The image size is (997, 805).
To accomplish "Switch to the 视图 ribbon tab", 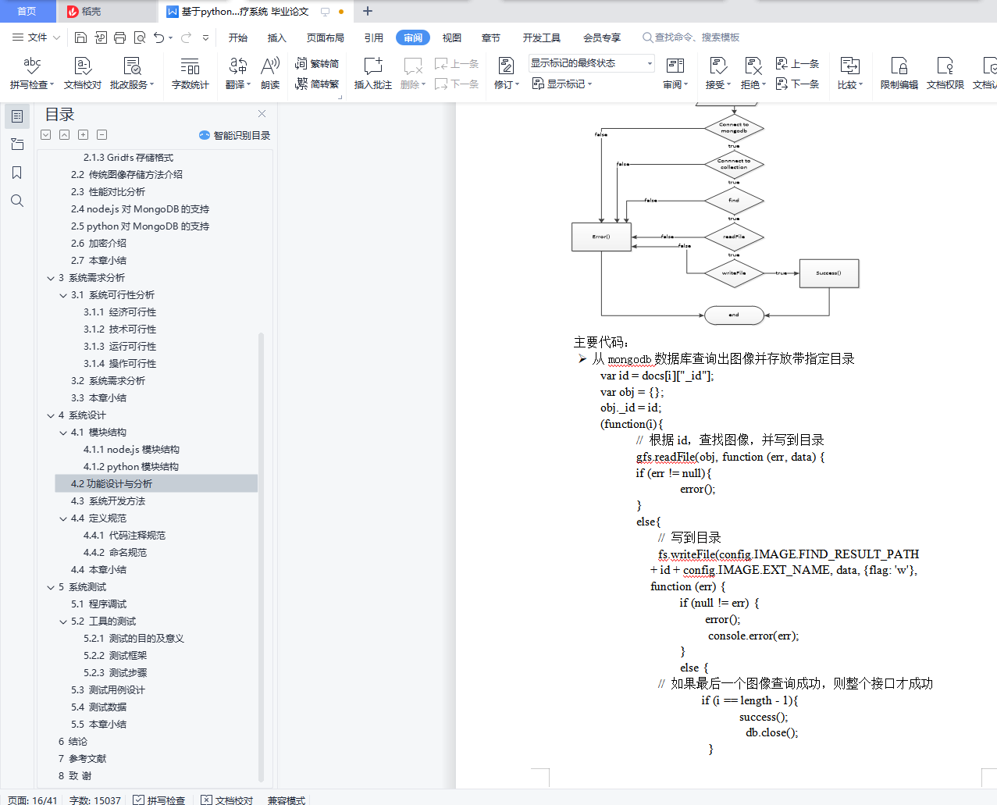I will (x=452, y=37).
